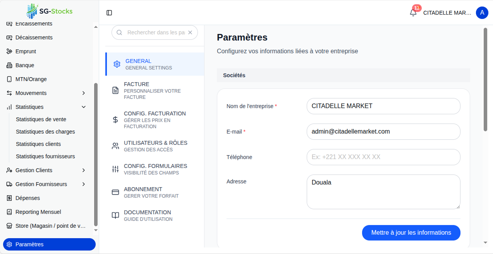Click the Abonnement credit card icon
Image resolution: width=493 pixels, height=254 pixels.
tap(115, 192)
